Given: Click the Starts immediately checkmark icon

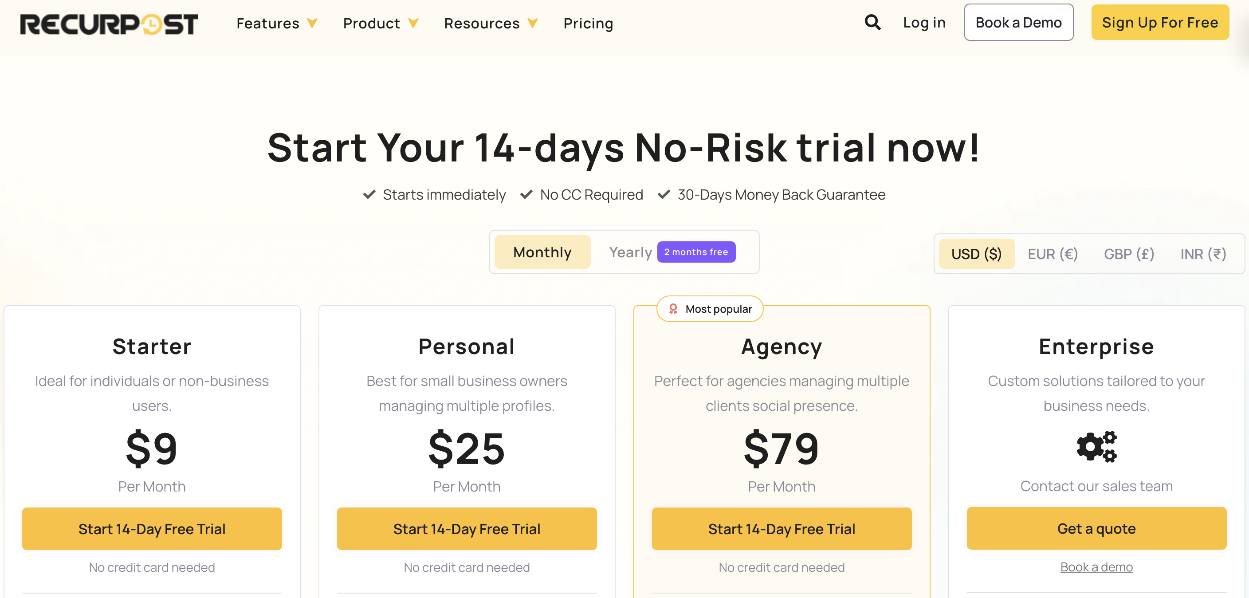Looking at the screenshot, I should point(369,194).
